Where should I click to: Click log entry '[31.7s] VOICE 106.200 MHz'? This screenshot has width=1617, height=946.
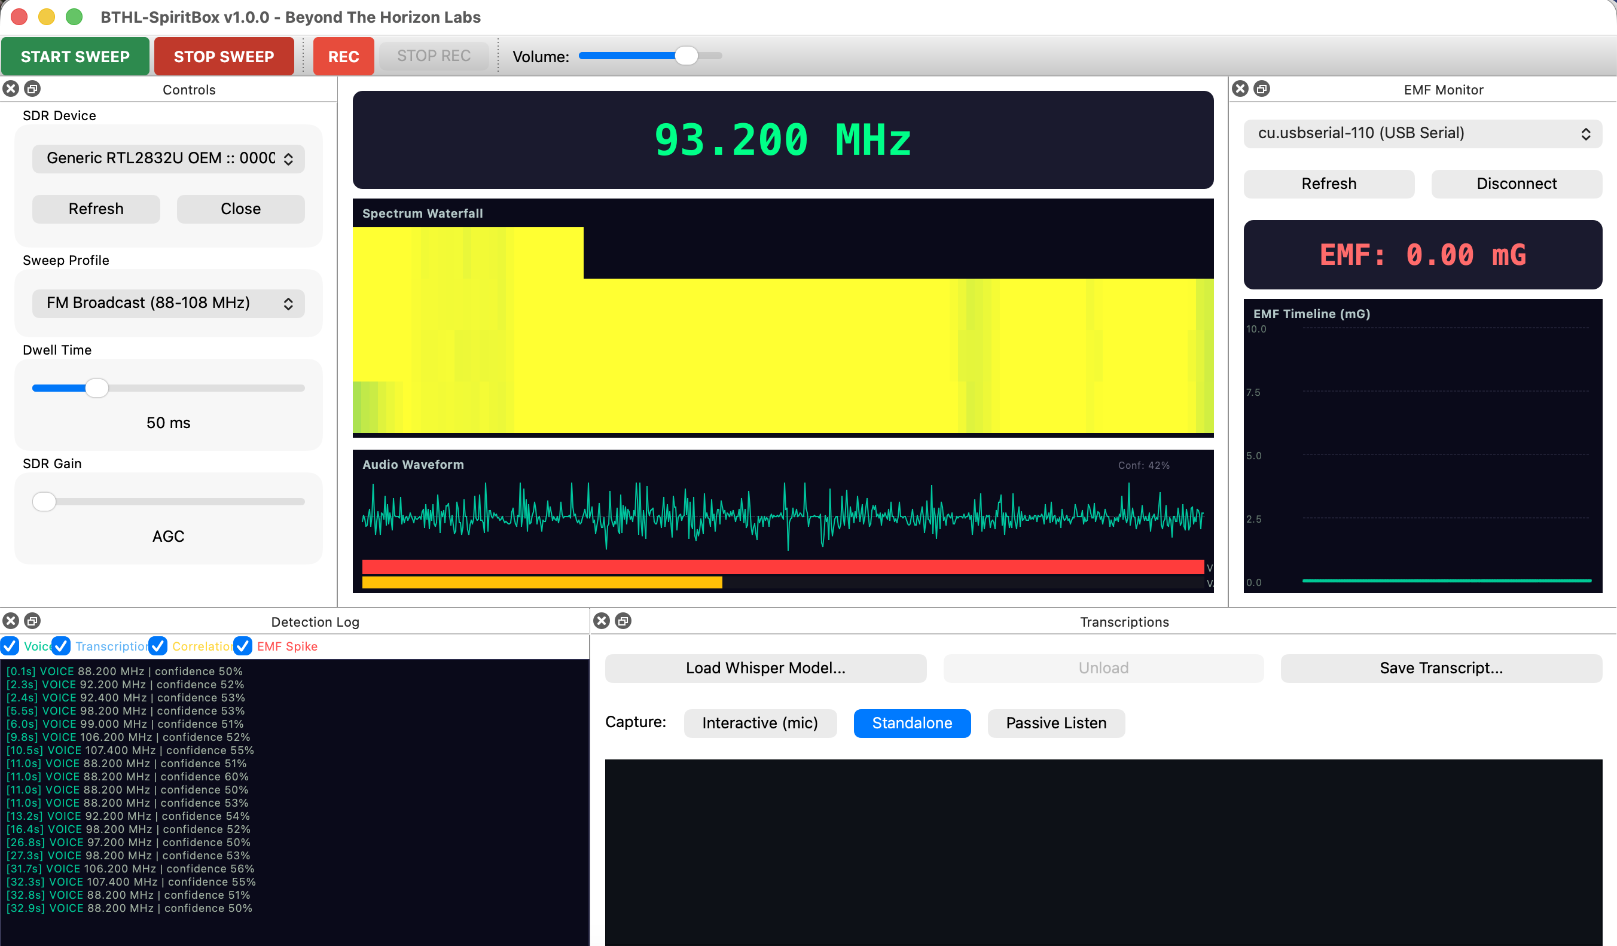130,869
